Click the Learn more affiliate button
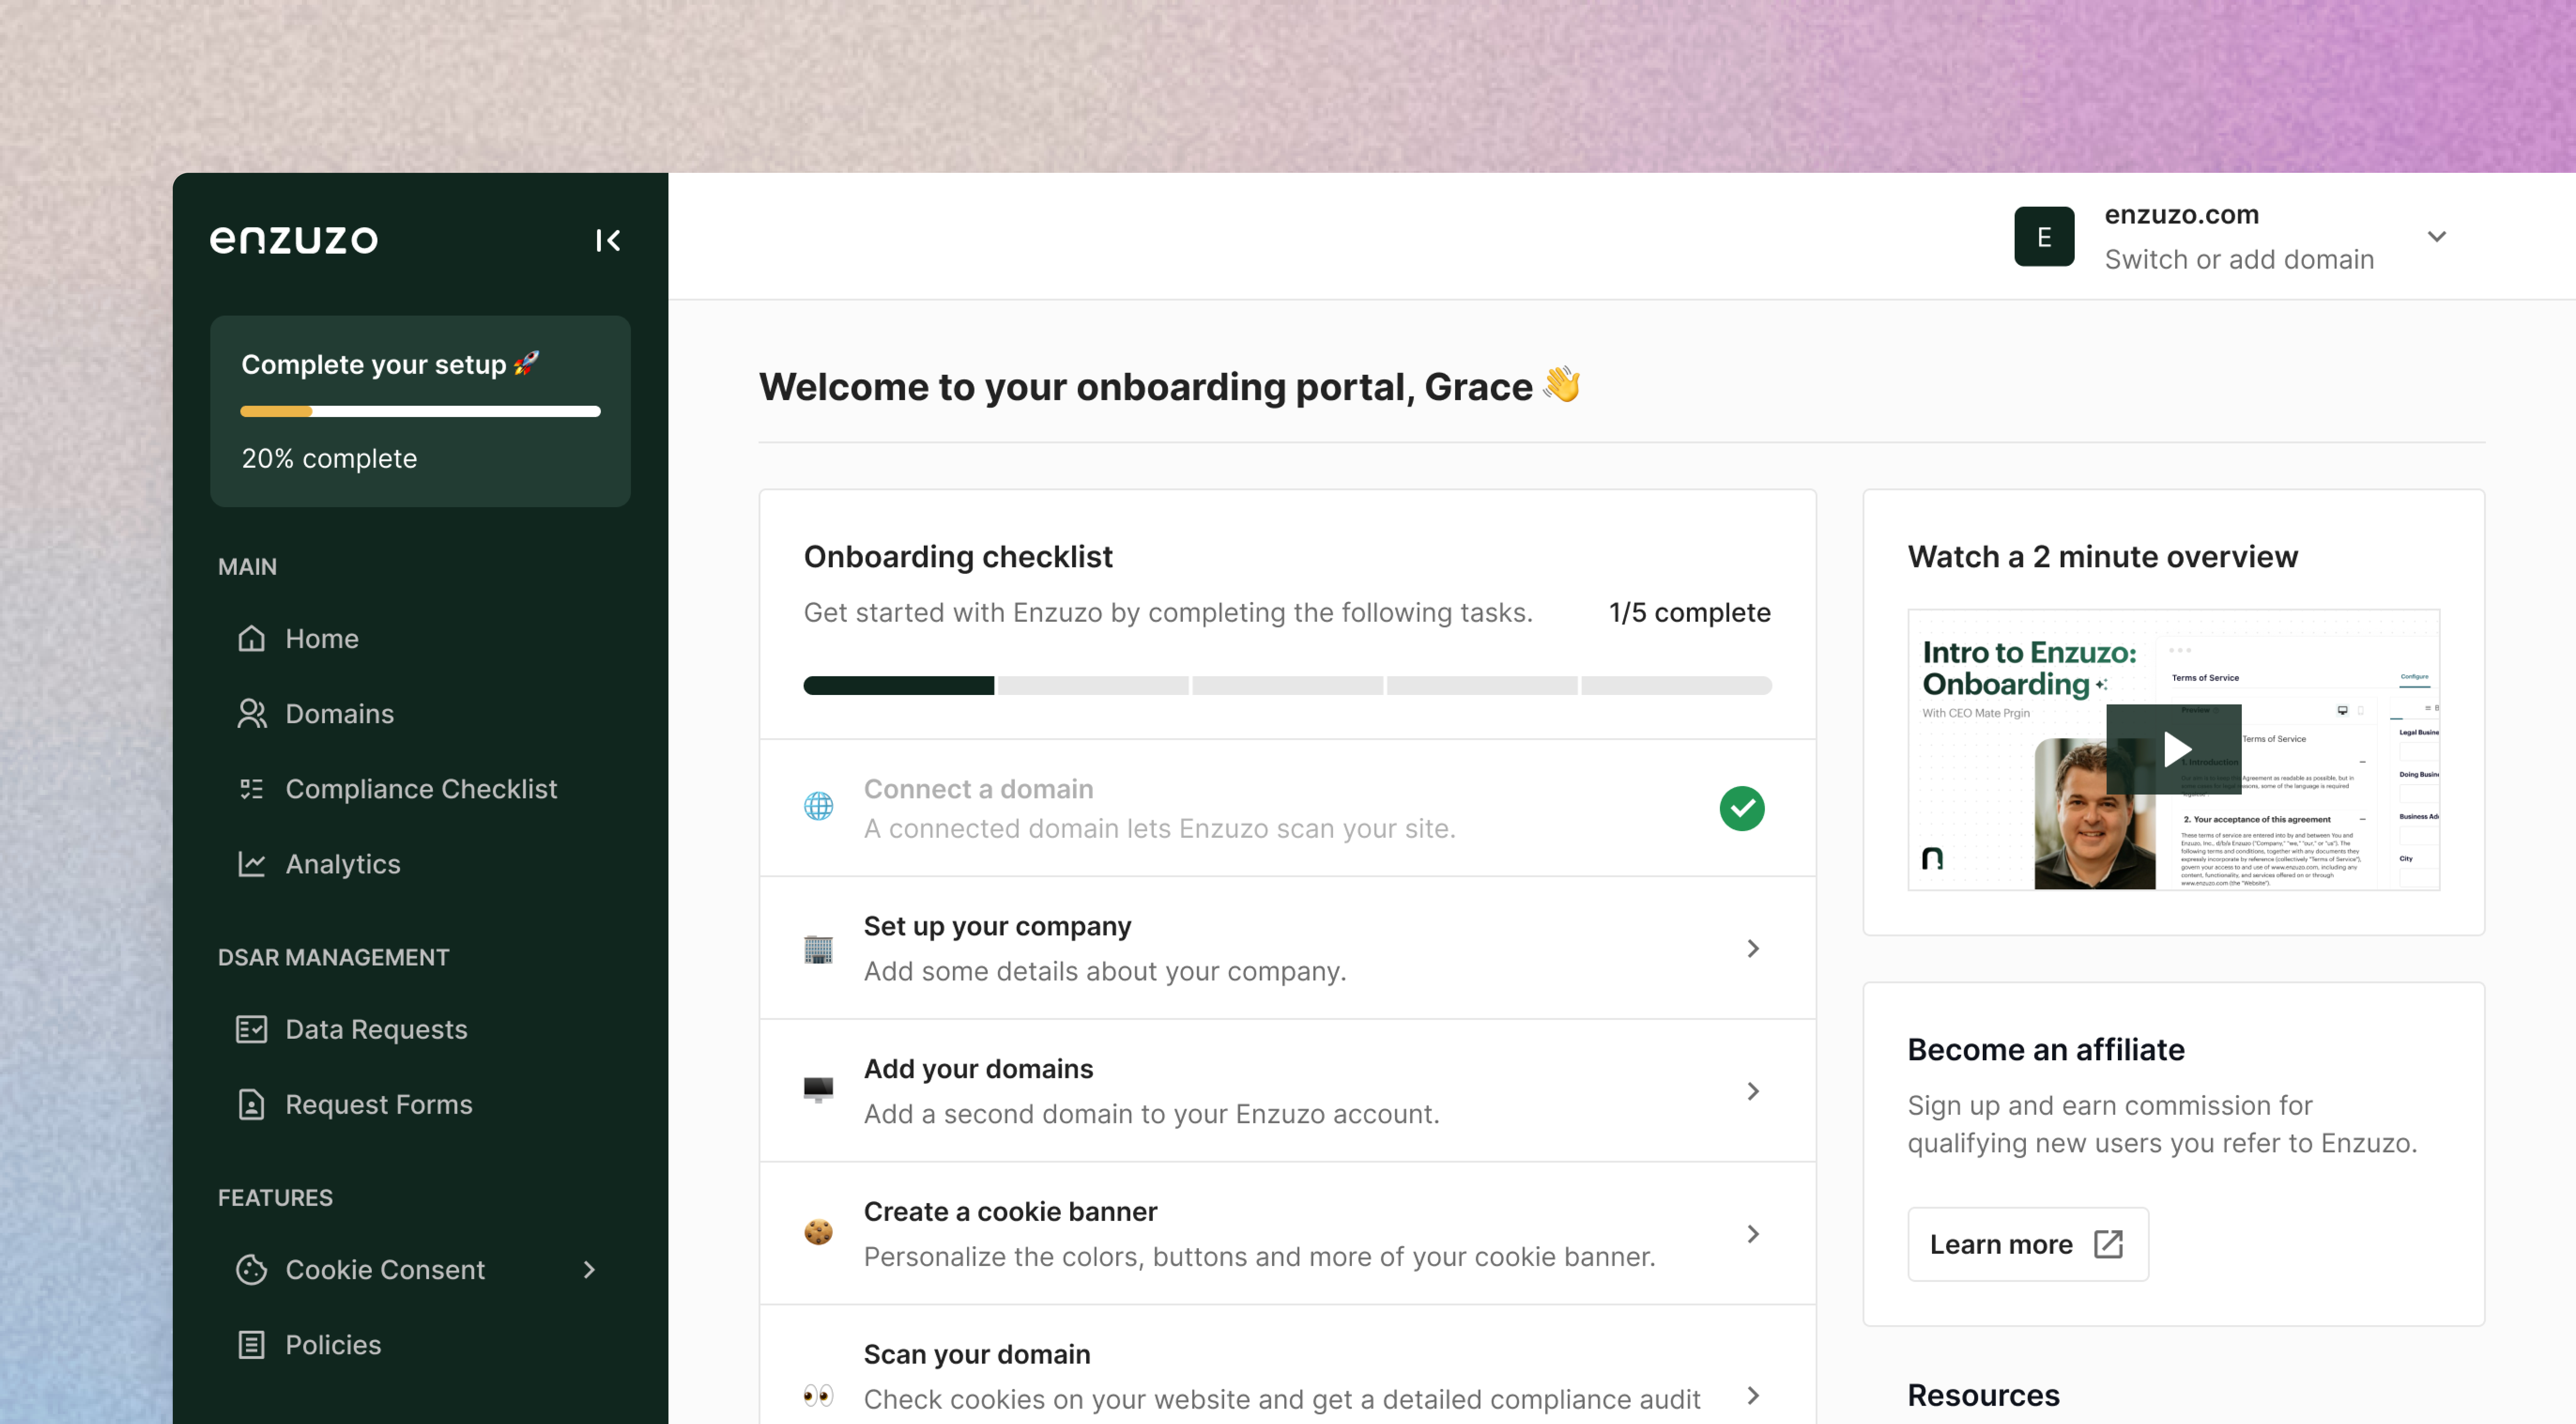The image size is (2576, 1424). click(2027, 1244)
